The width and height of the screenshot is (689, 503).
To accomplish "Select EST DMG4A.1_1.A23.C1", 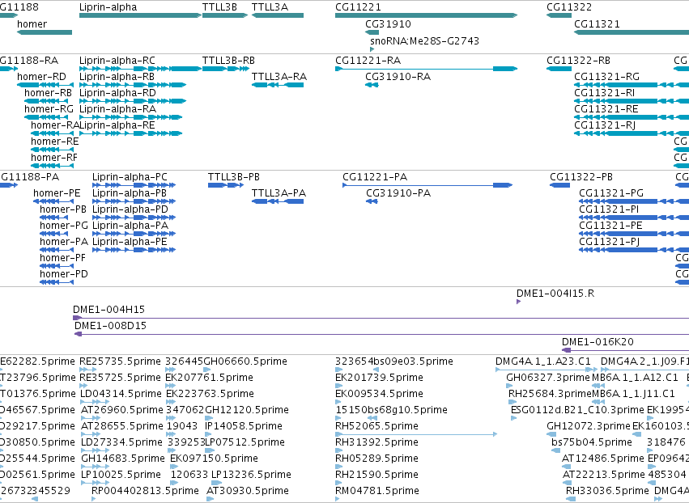I will pyautogui.click(x=543, y=361).
